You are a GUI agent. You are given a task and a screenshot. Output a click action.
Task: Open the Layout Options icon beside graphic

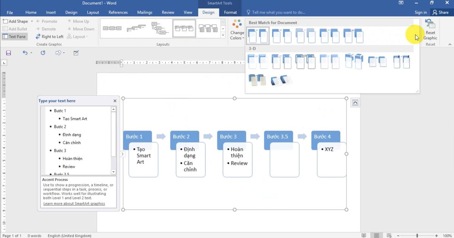(355, 103)
